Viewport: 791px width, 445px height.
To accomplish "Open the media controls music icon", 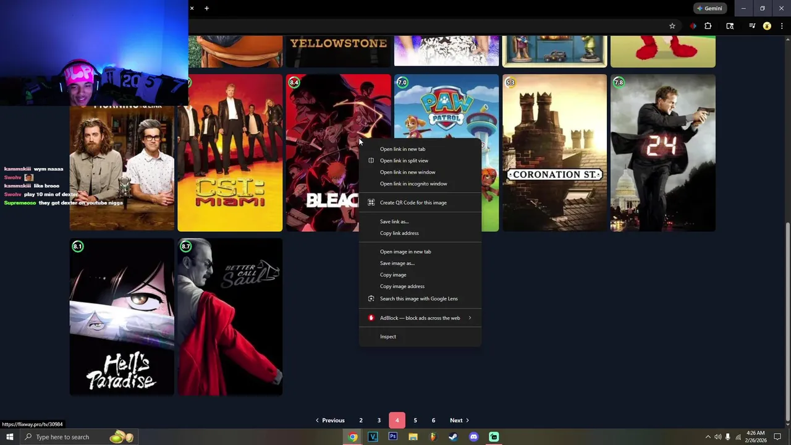I will [752, 26].
